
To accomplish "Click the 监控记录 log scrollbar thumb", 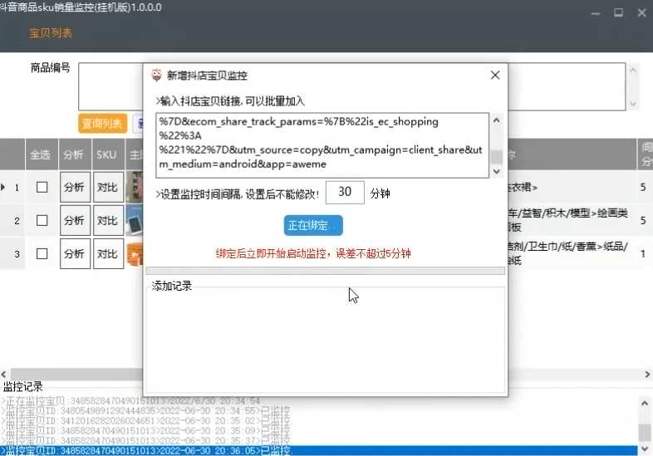I will click(x=645, y=432).
